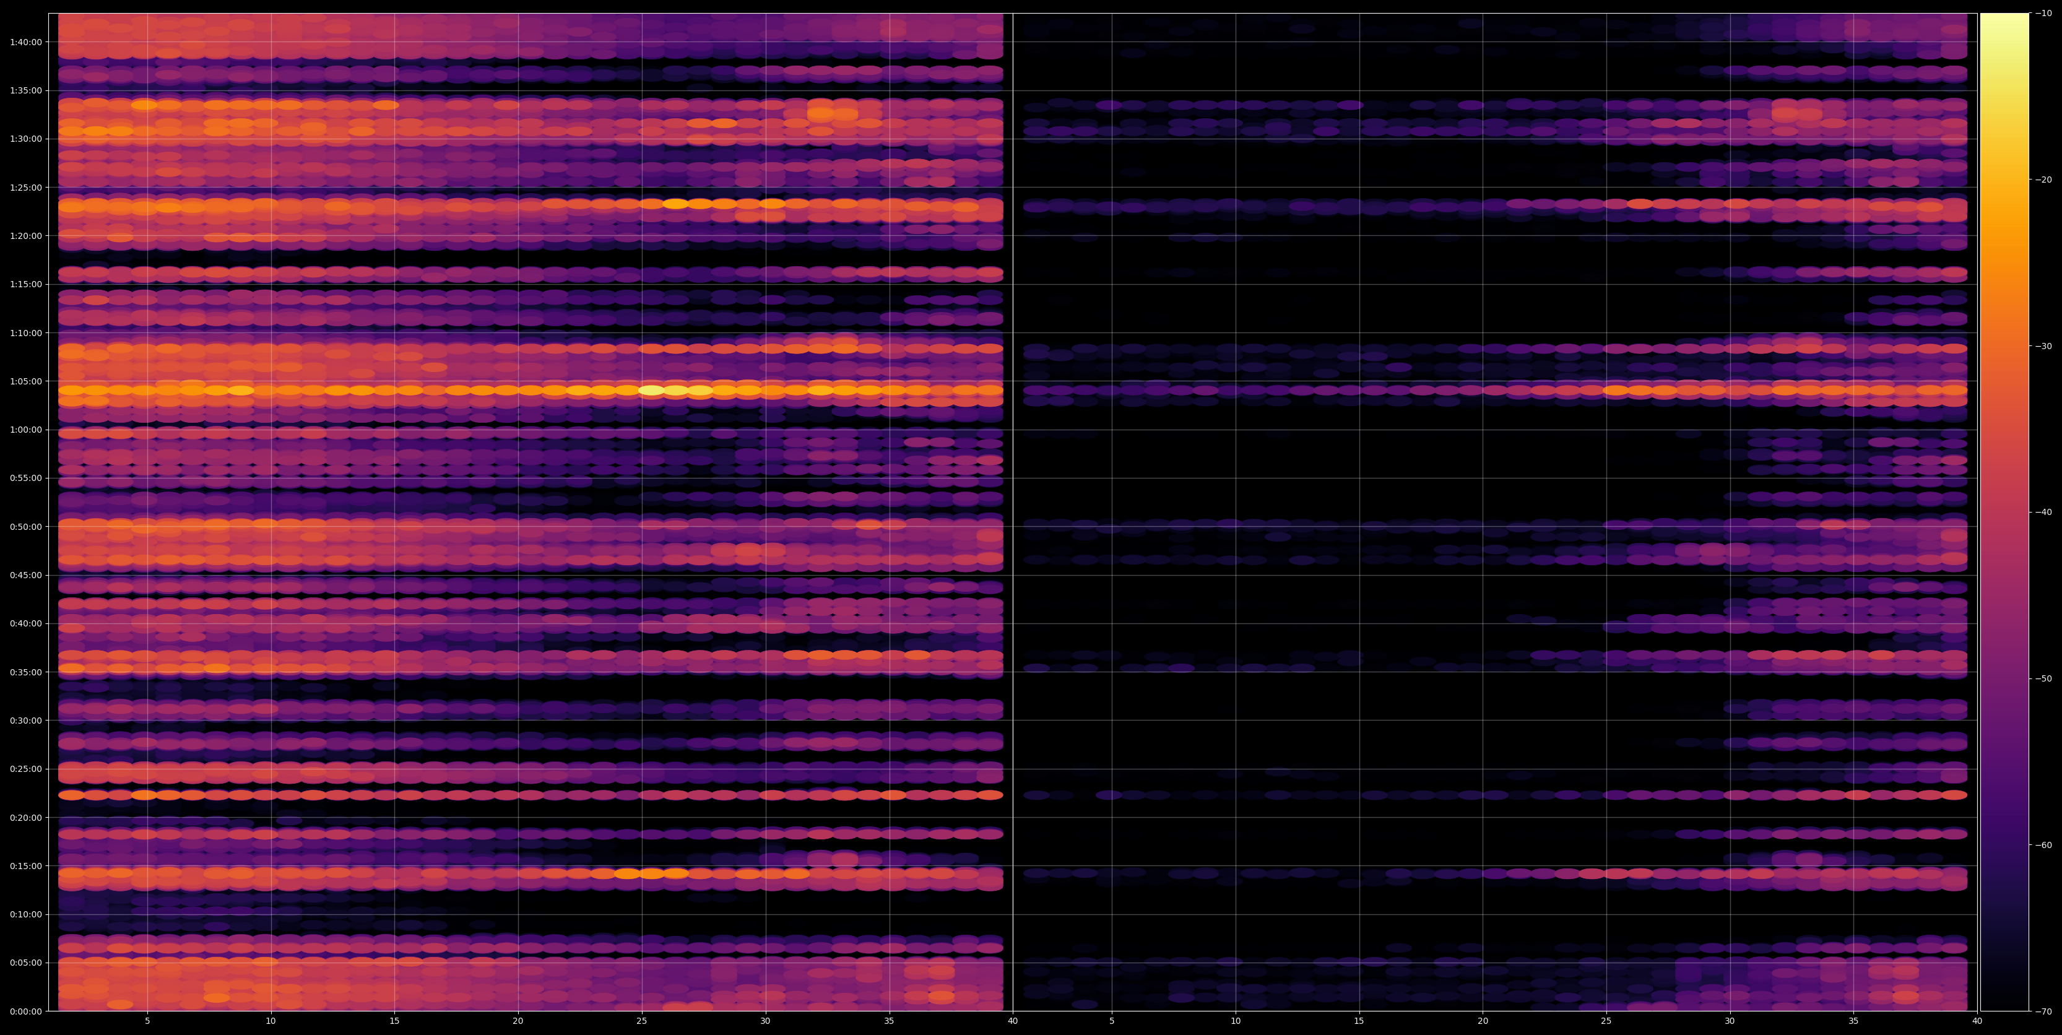Click x-axis label 15 under the right heatmap
Viewport: 2062px width, 1035px height.
[1359, 1021]
